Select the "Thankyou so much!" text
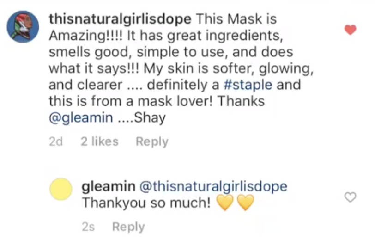 [x=146, y=203]
